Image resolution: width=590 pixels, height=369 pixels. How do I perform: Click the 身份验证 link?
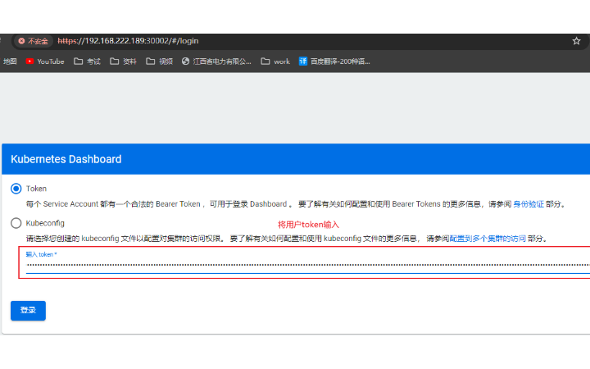529,204
